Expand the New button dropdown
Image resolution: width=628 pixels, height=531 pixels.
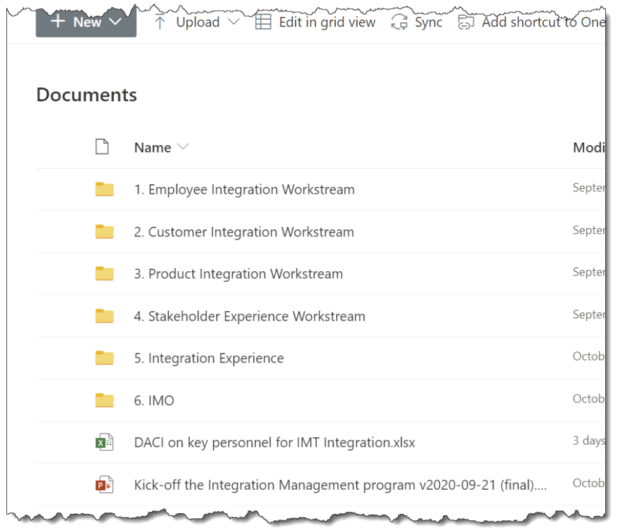(115, 22)
